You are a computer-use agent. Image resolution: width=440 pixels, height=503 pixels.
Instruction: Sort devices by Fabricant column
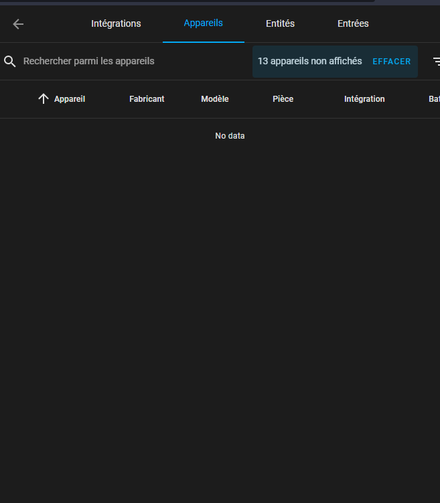pos(147,99)
